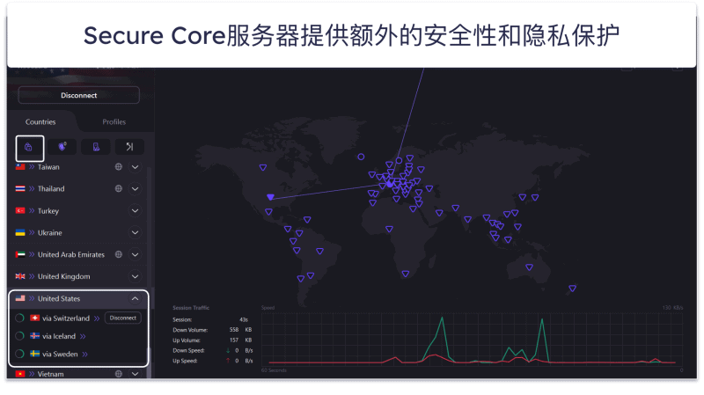This screenshot has width=704, height=395.
Task: Click the United States flag icon
Action: (20, 298)
